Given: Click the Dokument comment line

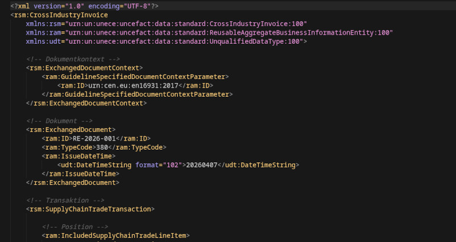Looking at the screenshot, I should 59,121.
